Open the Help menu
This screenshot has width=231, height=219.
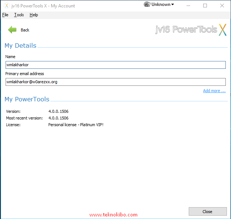tap(34, 15)
